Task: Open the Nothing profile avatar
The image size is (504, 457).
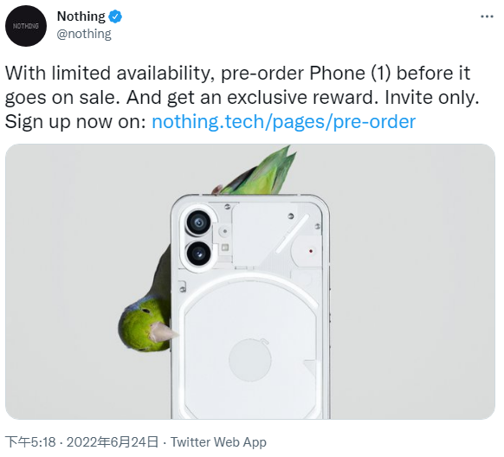Action: 26,26
